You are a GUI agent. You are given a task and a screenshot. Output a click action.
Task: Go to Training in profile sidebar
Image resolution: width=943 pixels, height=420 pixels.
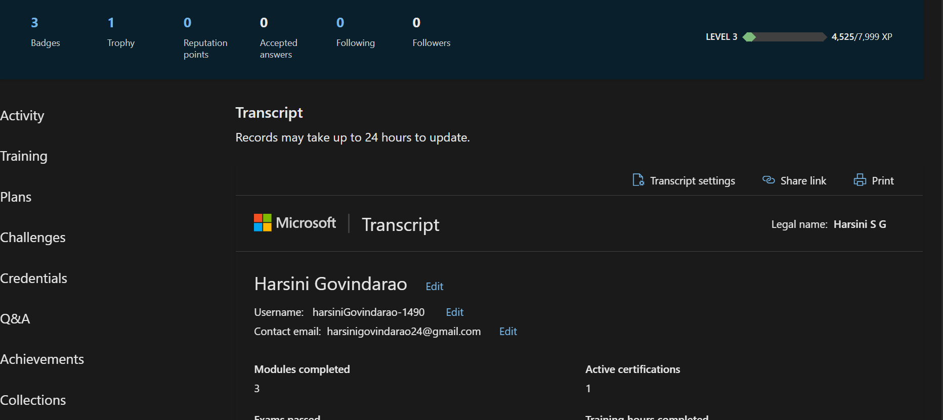(24, 156)
